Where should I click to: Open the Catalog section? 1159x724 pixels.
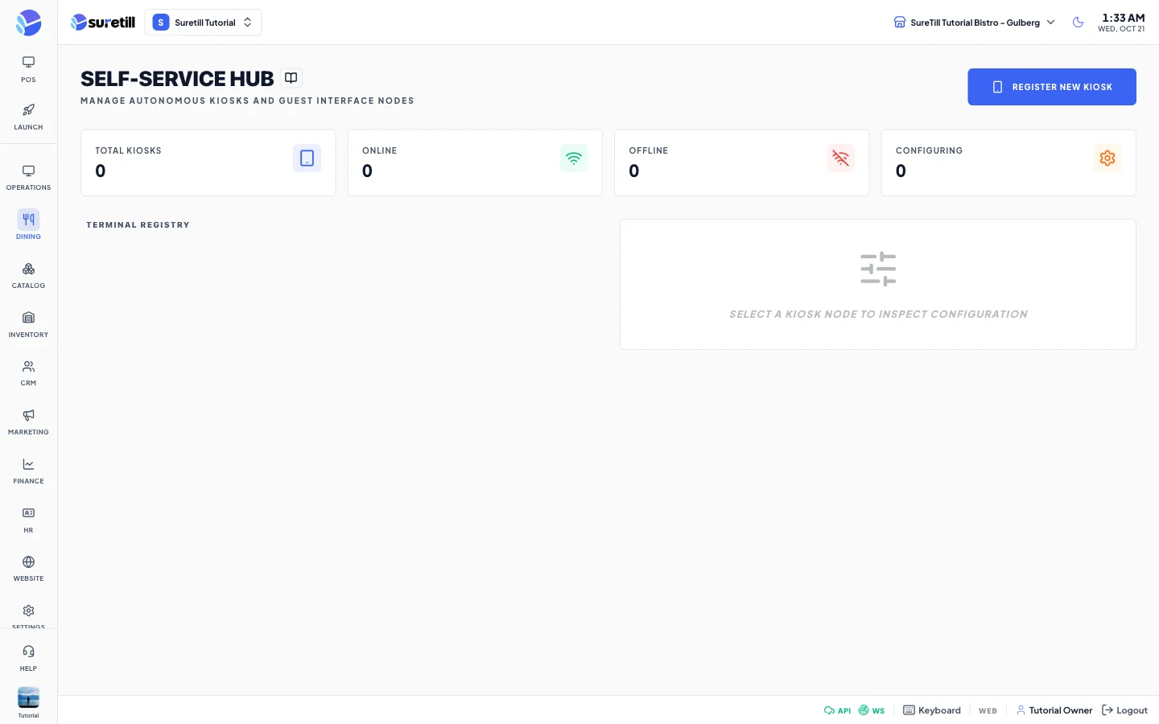click(x=28, y=275)
